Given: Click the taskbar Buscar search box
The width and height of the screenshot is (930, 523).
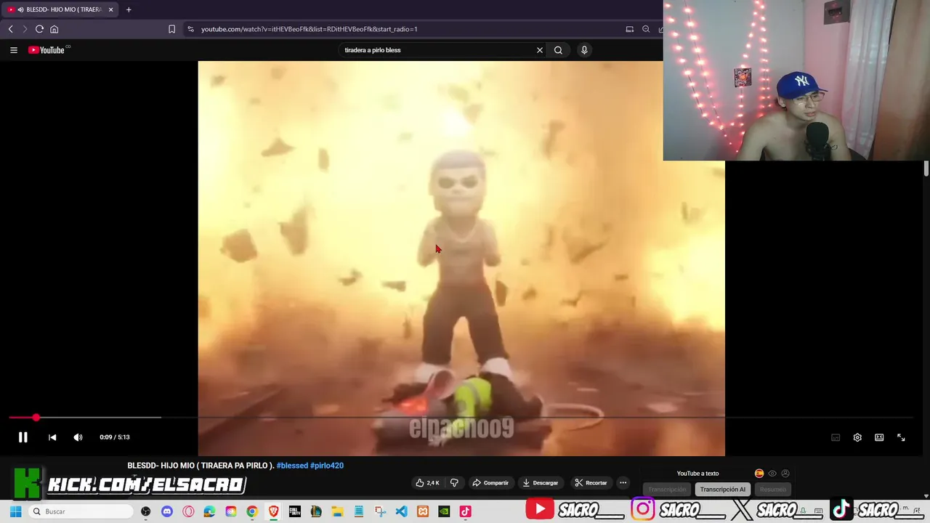Looking at the screenshot, I should (80, 511).
